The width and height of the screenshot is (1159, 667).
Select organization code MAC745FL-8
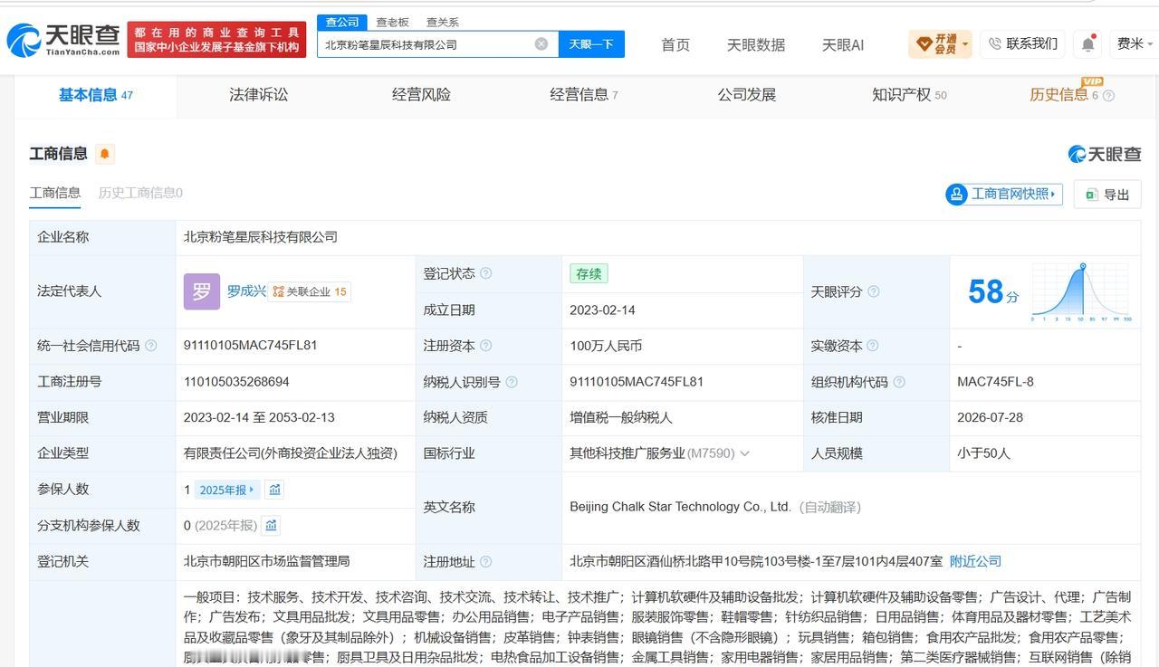click(x=995, y=382)
